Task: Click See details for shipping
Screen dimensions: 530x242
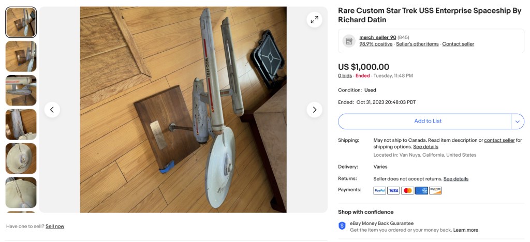Action: pyautogui.click(x=425, y=147)
